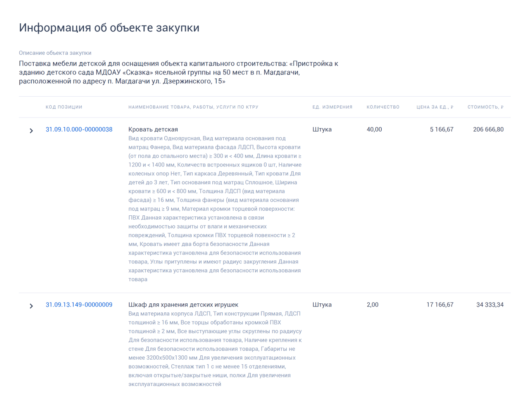
Task: Click the Код позиции column header
Action: point(64,107)
